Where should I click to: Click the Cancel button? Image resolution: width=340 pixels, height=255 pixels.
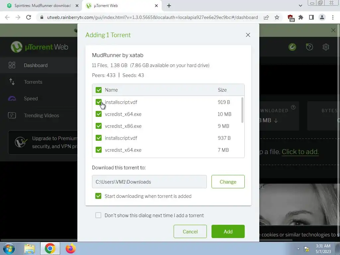190,231
